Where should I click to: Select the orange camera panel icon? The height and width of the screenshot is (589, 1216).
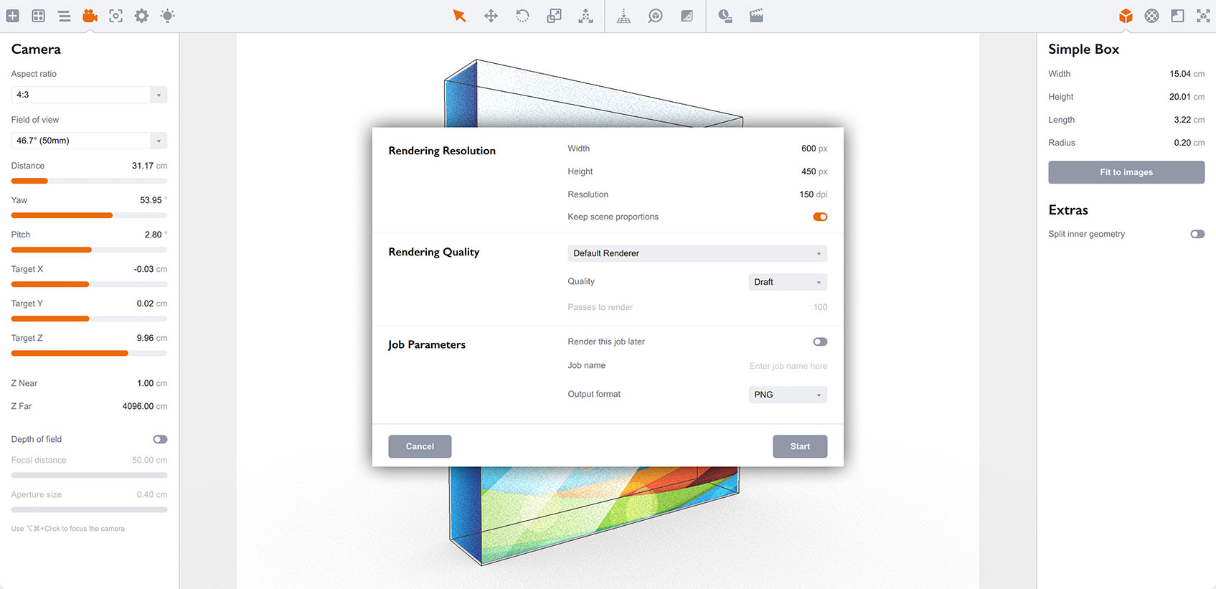pyautogui.click(x=90, y=16)
